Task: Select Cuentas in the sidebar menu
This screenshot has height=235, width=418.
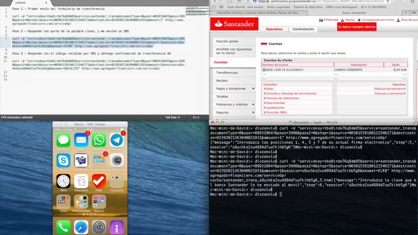Action: 221,62
